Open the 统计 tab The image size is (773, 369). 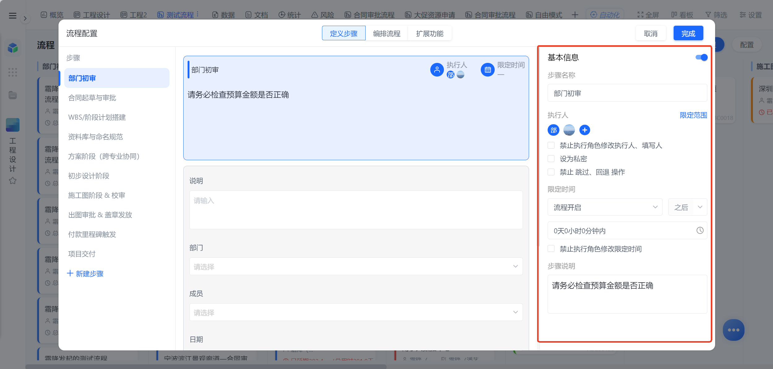point(290,15)
